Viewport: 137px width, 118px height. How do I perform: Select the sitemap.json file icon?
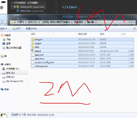pyautogui.click(x=32, y=66)
